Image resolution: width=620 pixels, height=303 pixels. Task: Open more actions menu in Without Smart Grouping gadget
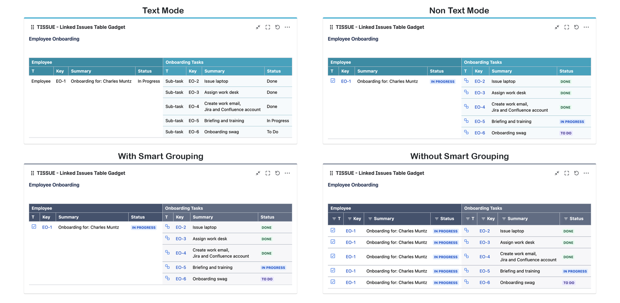[x=586, y=173]
